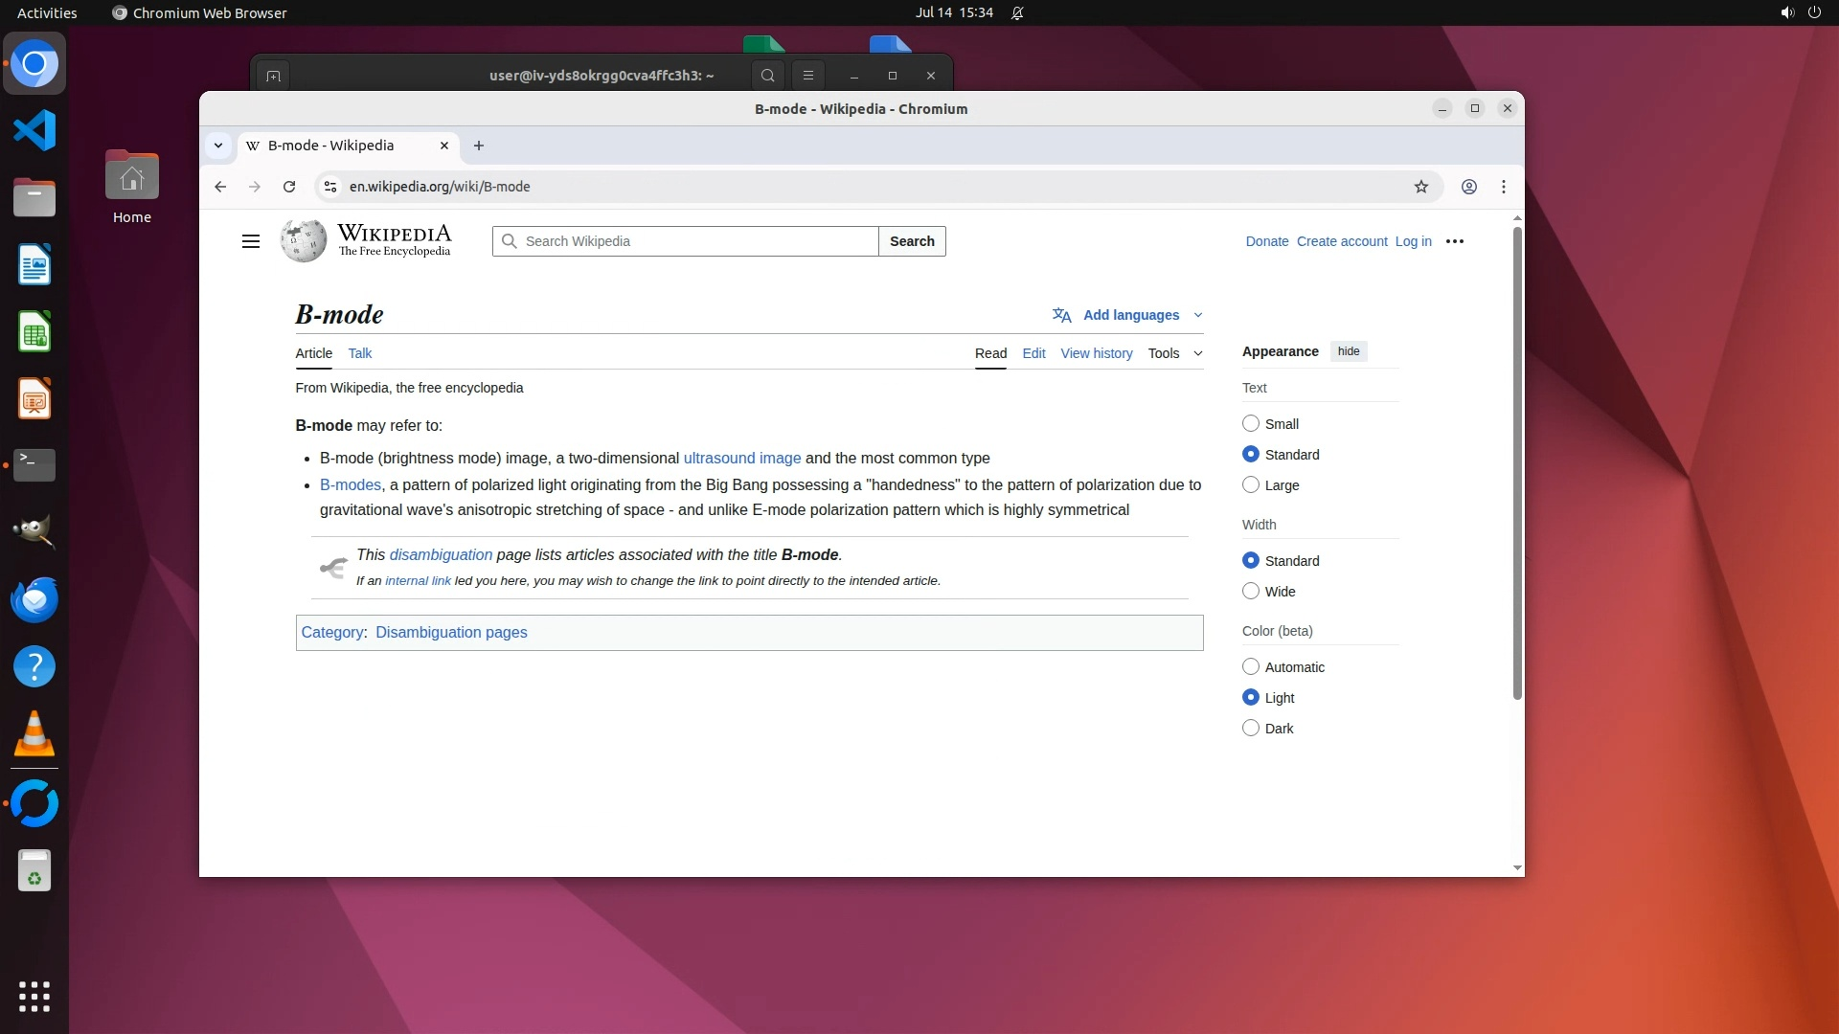
Task: Open Chromium's three-dot menu
Action: (1504, 187)
